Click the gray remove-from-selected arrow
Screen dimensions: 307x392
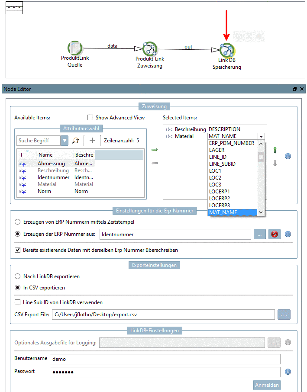pos(155,163)
